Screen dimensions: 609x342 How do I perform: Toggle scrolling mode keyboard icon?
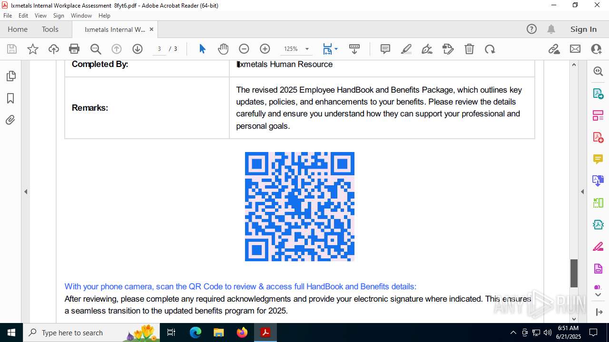pyautogui.click(x=354, y=49)
